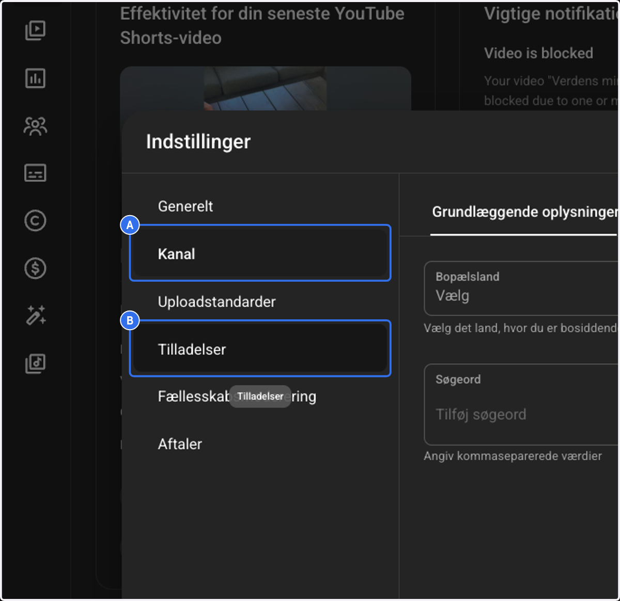Select Generelt in the settings menu
Viewport: 620px width, 601px height.
(260, 206)
